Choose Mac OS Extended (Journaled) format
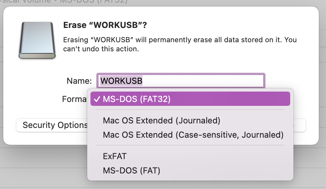The width and height of the screenshot is (326, 189). (161, 120)
